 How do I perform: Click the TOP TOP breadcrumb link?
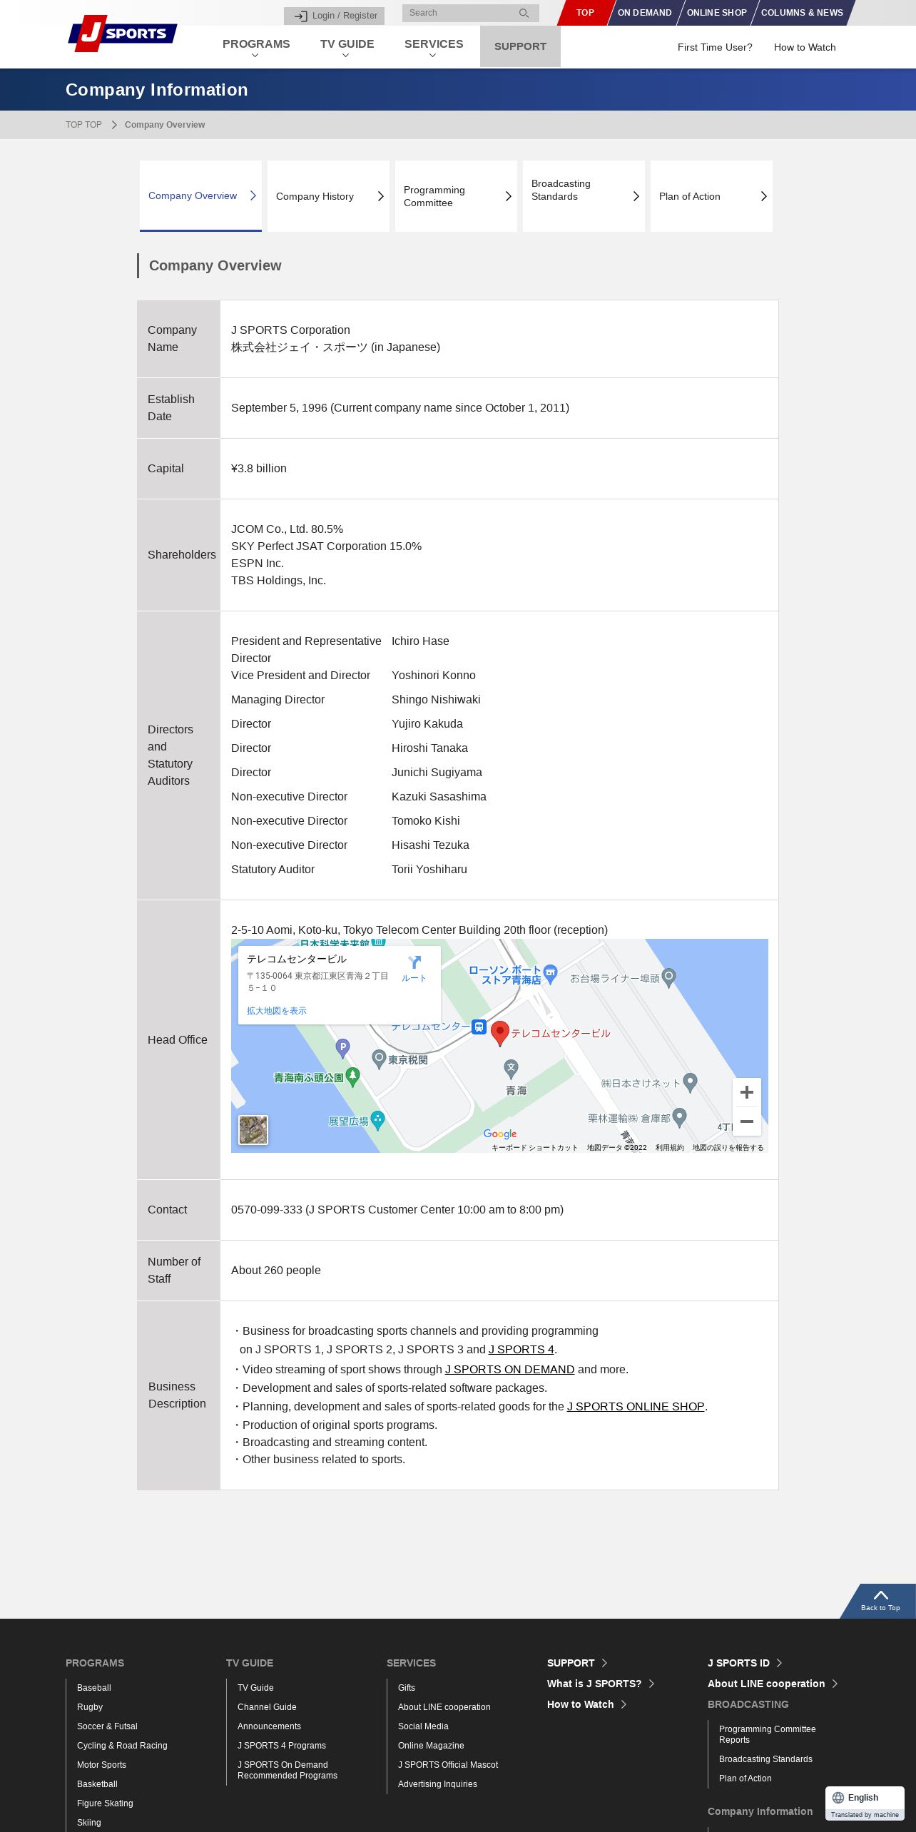(83, 125)
